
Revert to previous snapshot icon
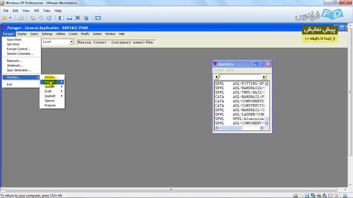coord(41,18)
